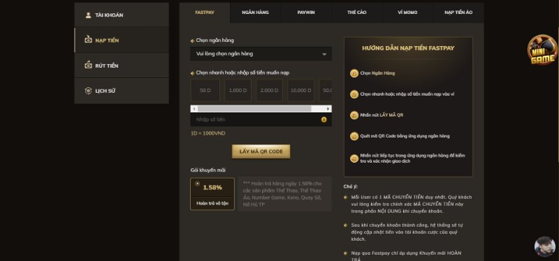
Task: Click the Rút Tiền wallet icon
Action: click(88, 65)
